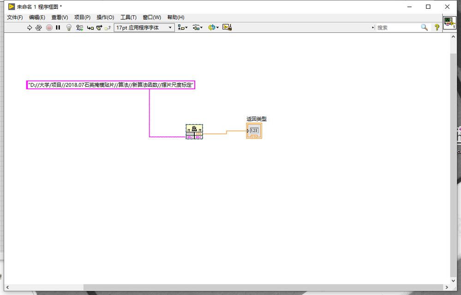The width and height of the screenshot is (461, 295).
Task: Open the 17pt font dropdown
Action: (144, 28)
